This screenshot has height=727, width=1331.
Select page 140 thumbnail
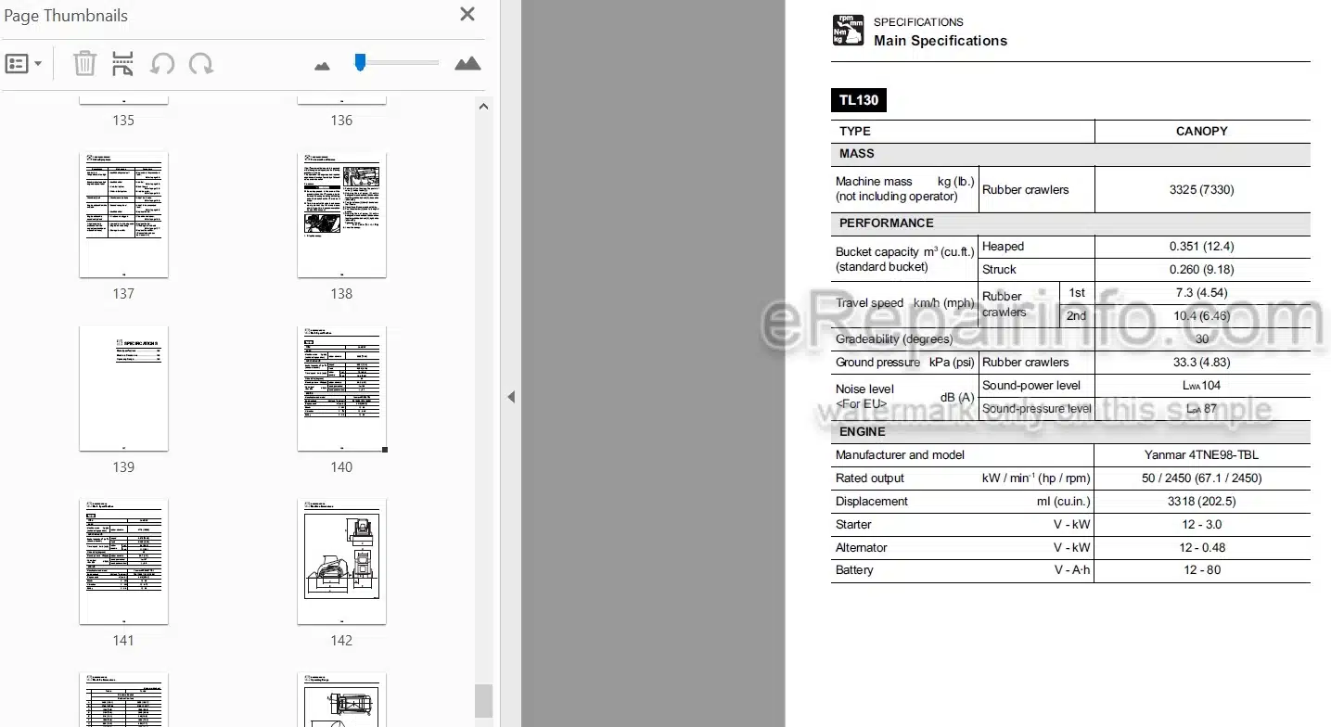coord(341,388)
